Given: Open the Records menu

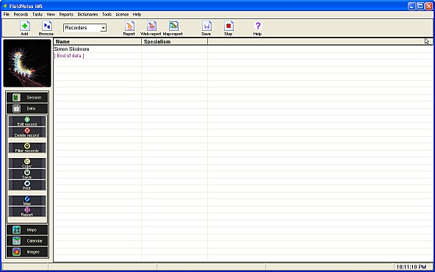Looking at the screenshot, I should click(21, 15).
